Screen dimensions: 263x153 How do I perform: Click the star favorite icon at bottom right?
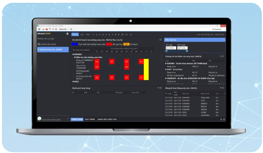point(224,119)
